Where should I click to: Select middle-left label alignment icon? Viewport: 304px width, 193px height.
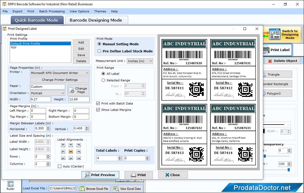click(x=63, y=151)
